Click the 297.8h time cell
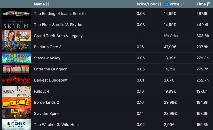This screenshot has height=130, width=213. [202, 47]
